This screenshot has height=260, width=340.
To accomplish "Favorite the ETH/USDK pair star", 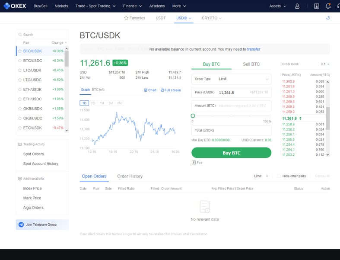I will tap(20, 89).
